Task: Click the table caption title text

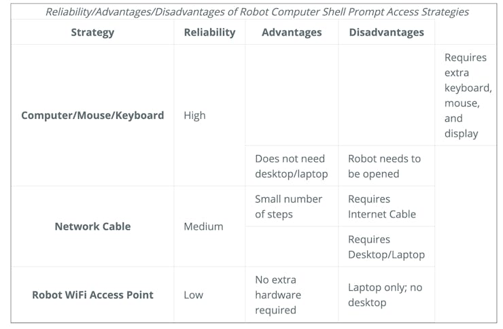Action: pos(256,12)
